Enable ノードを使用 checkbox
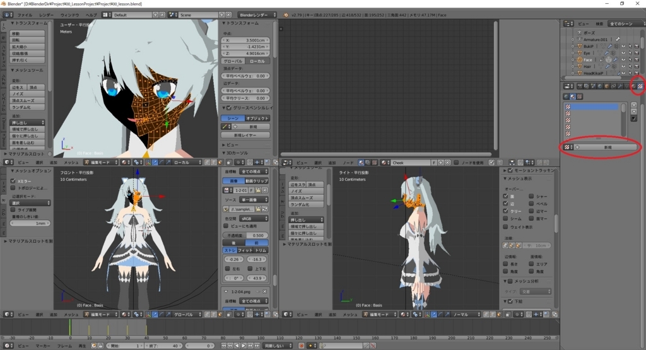The width and height of the screenshot is (646, 350). tap(456, 163)
